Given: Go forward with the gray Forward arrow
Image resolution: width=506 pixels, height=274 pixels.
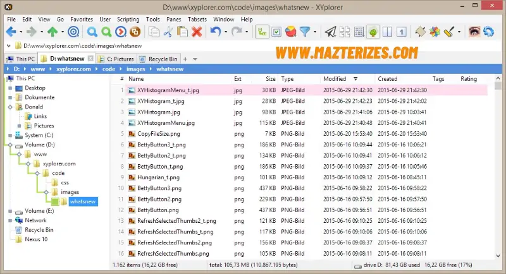Looking at the screenshot, I should click(32, 32).
